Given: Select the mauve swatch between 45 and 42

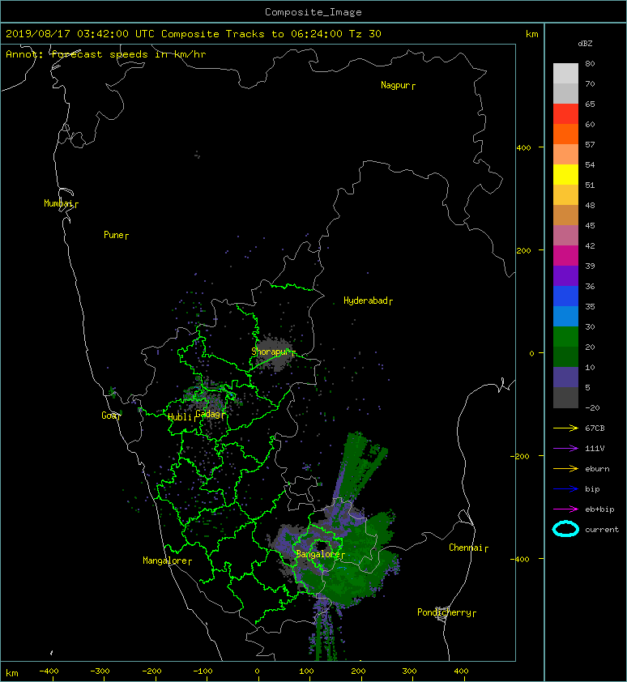Looking at the screenshot, I should [x=565, y=236].
